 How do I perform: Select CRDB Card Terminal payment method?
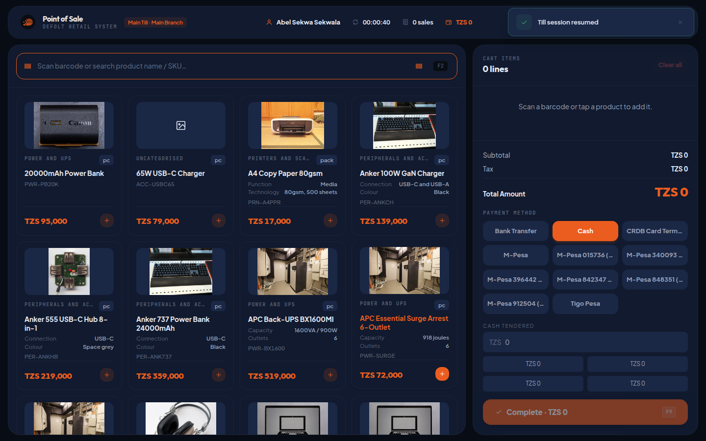655,231
